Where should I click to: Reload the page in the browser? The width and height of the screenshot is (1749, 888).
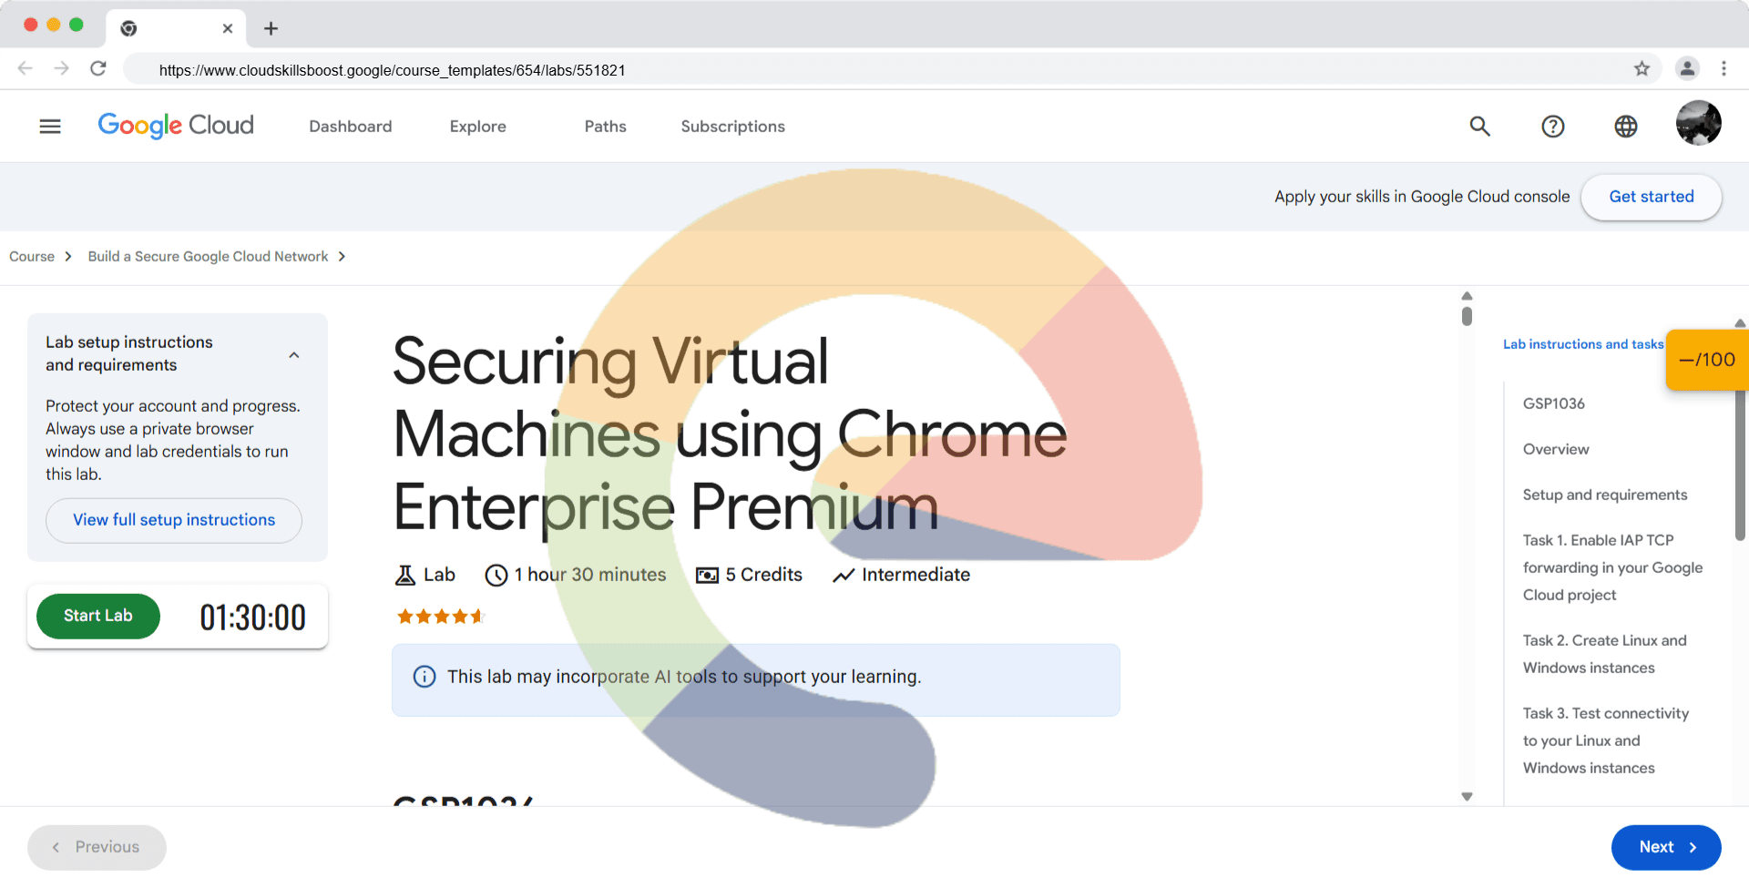pyautogui.click(x=98, y=69)
